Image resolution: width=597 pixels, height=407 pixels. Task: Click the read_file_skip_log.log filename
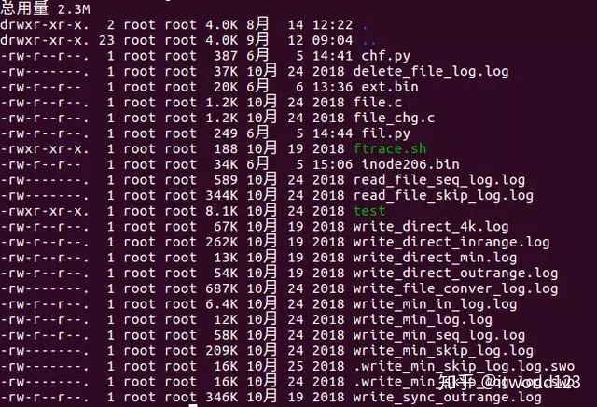click(x=443, y=196)
